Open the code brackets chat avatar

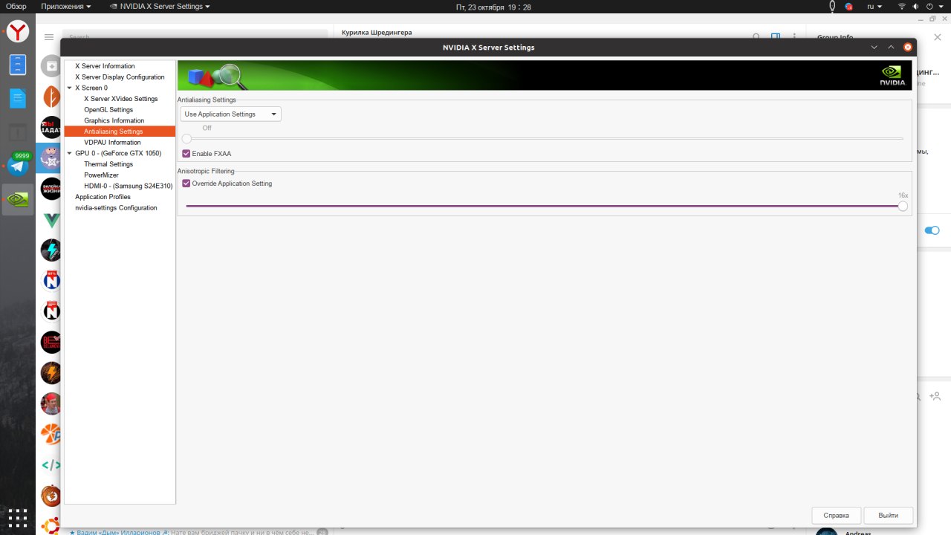51,465
